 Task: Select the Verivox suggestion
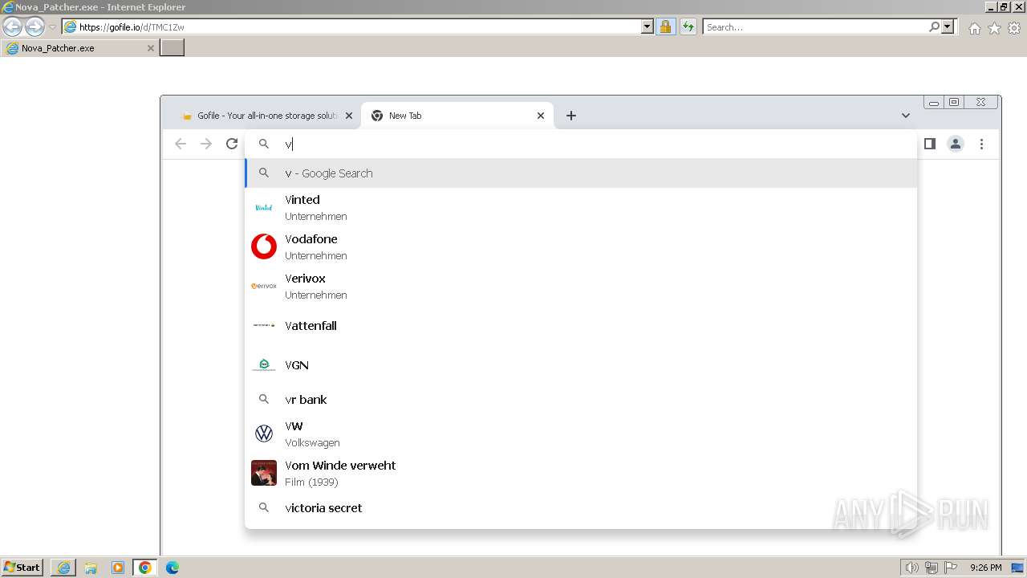click(x=581, y=286)
